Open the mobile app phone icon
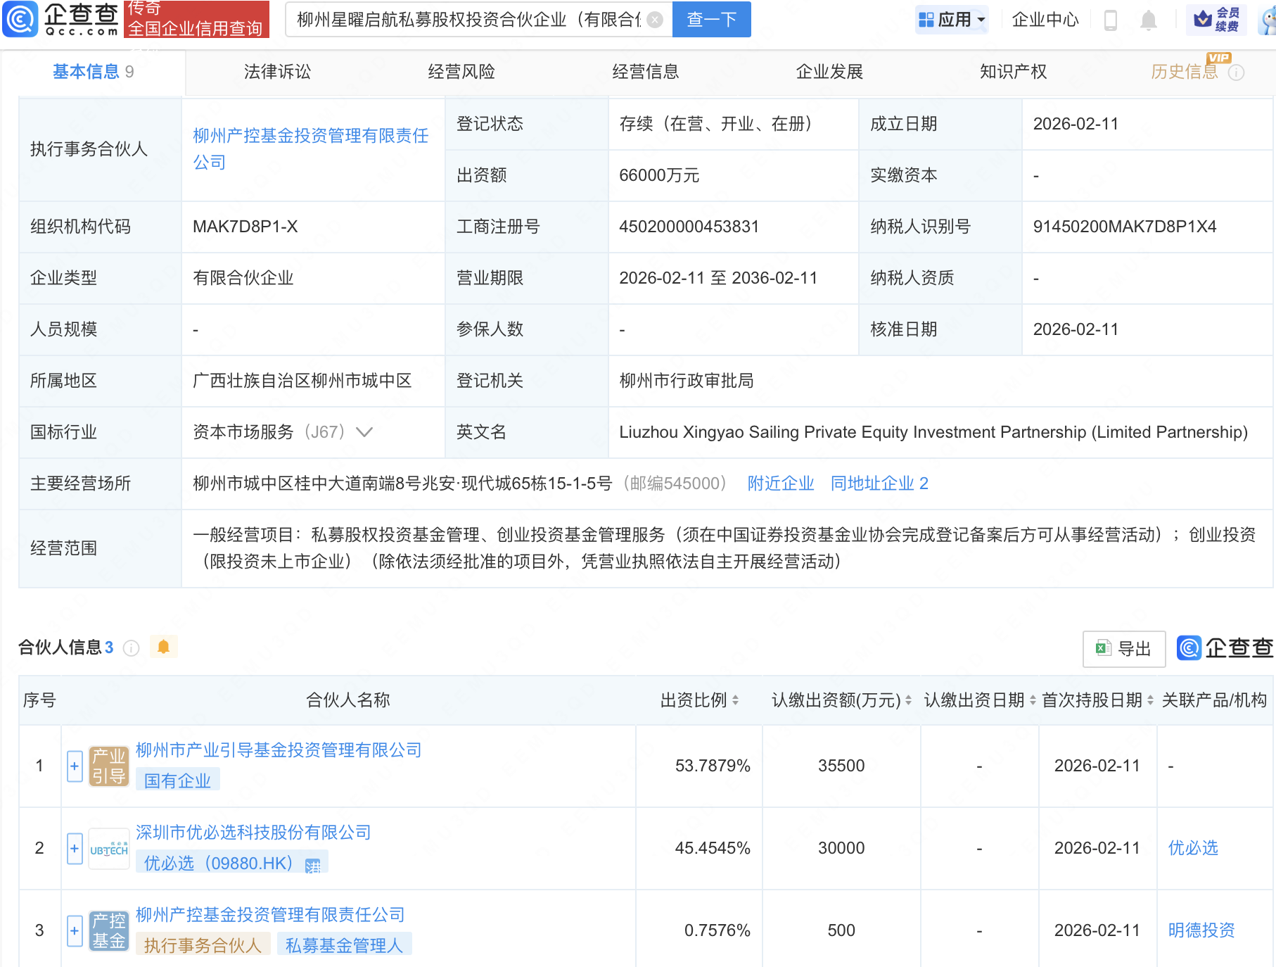Screen dimensions: 1276x967 (1111, 20)
